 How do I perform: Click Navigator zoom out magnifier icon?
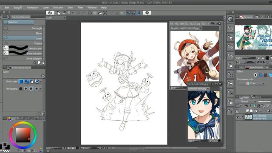pyautogui.click(x=259, y=58)
